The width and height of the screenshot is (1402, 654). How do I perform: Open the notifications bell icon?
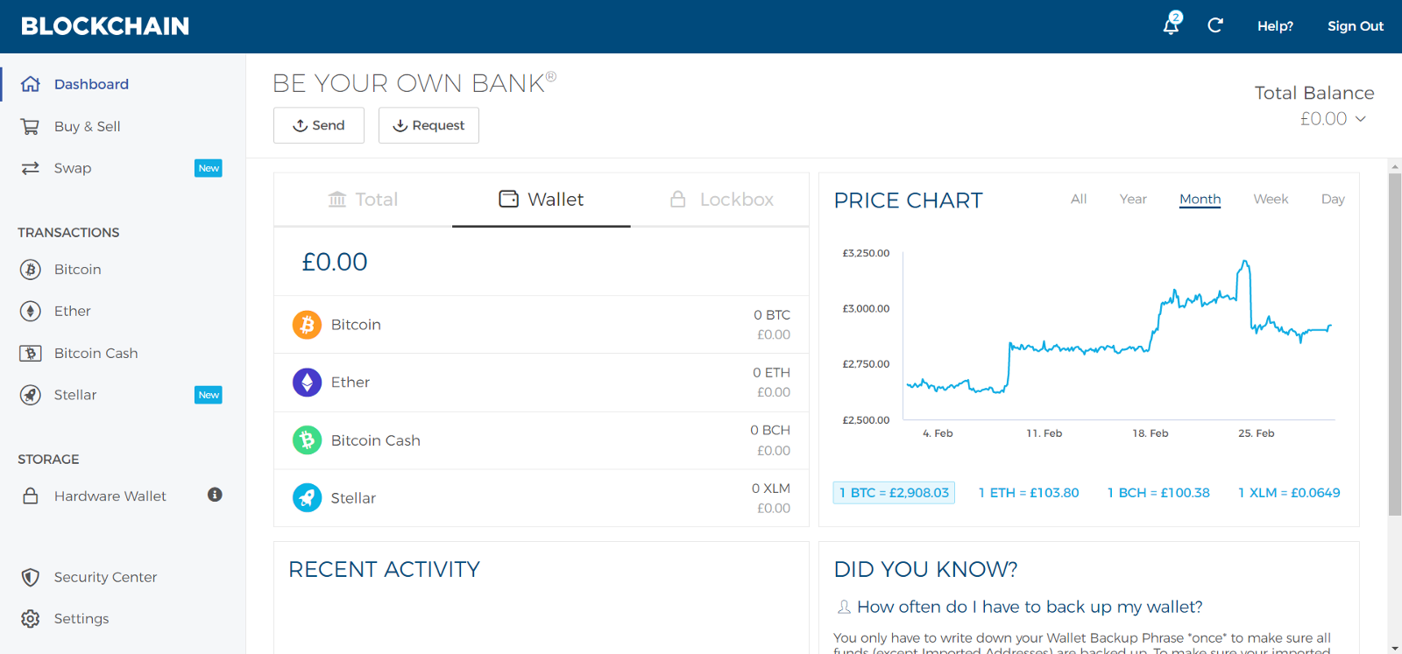tap(1172, 25)
